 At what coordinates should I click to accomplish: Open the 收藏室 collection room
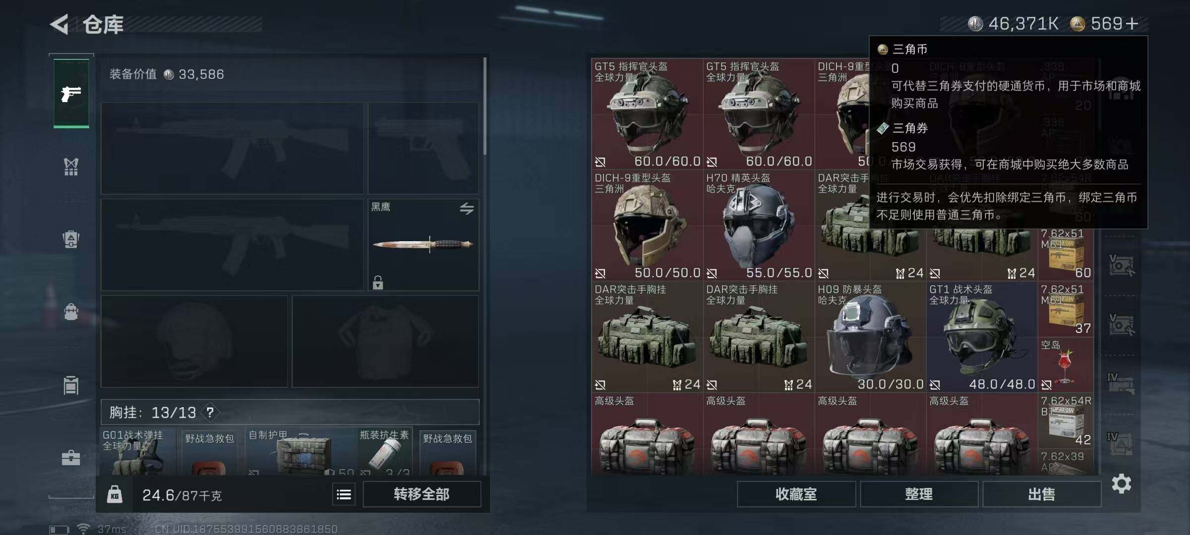796,494
